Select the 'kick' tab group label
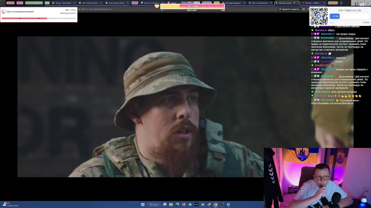Image resolution: width=371 pixels, height=208 pixels. click(x=47, y=3)
